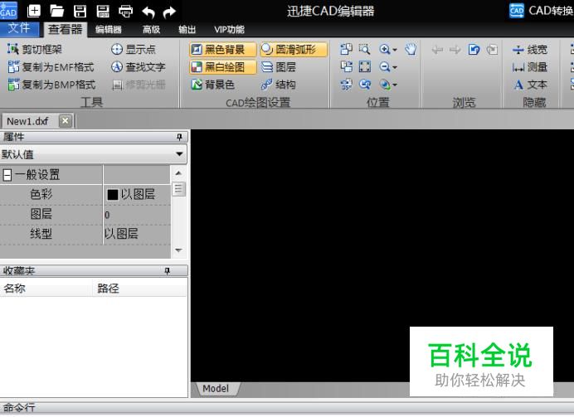The height and width of the screenshot is (417, 574).
Task: Open the 文件 menu
Action: pyautogui.click(x=19, y=28)
